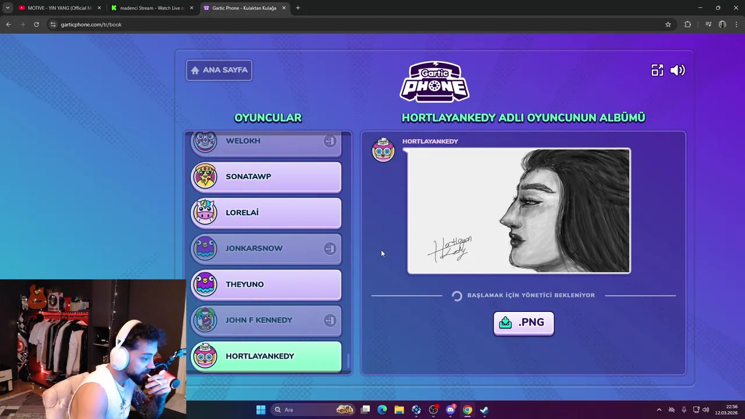Select player HORTLAYANKEDY in the list
745x419 pixels.
266,356
